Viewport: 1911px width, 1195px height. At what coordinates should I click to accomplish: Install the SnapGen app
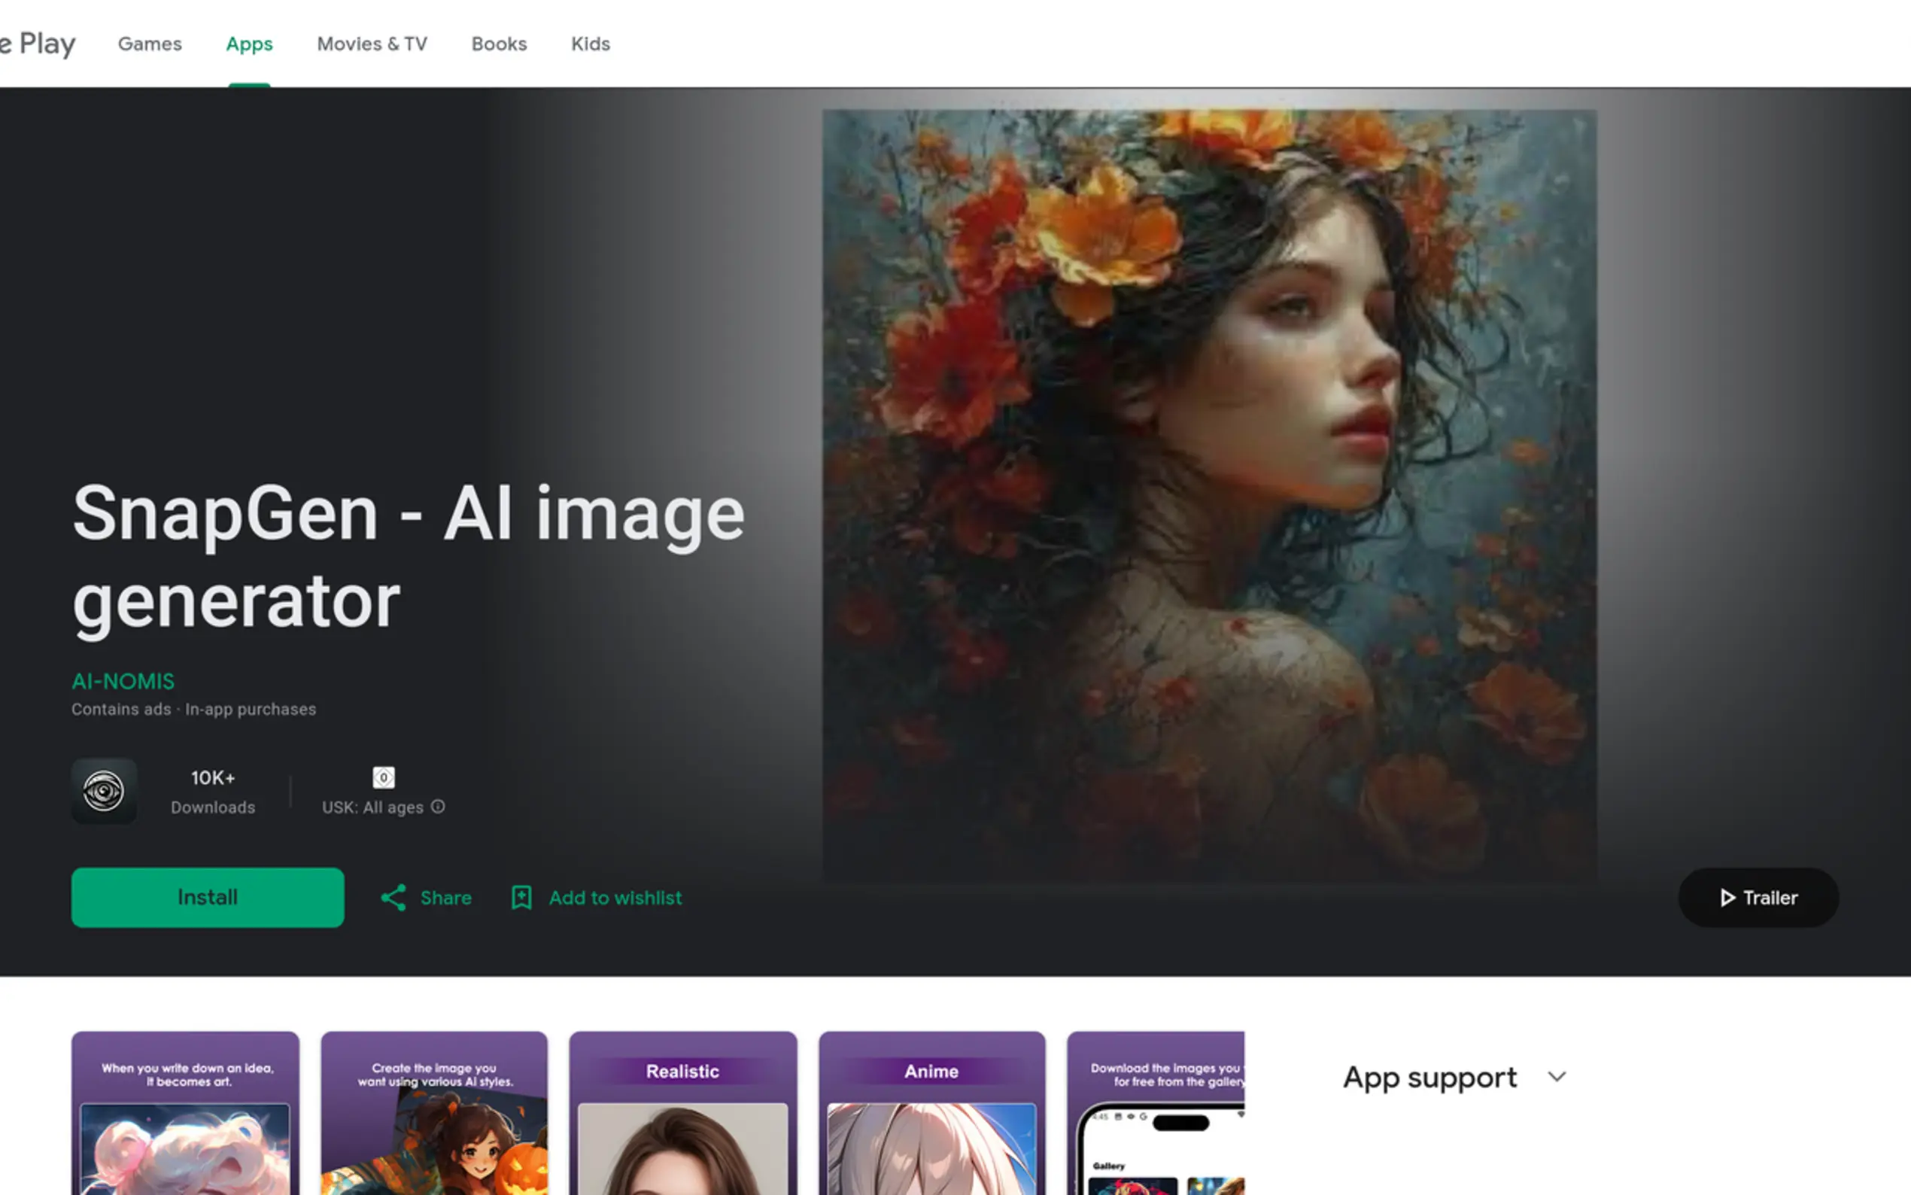207,898
